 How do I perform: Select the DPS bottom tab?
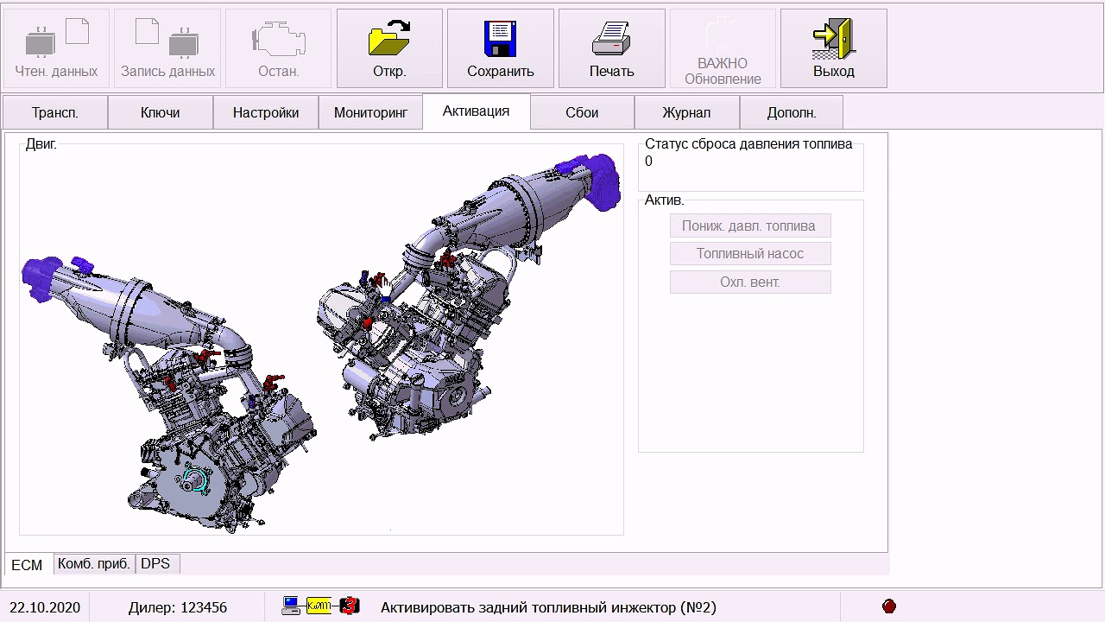click(x=156, y=563)
